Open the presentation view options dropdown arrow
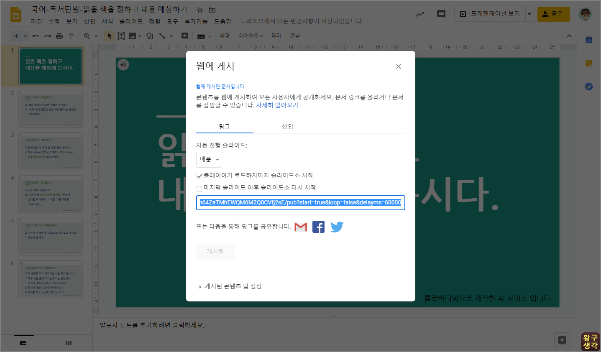The image size is (601, 352). click(x=529, y=14)
